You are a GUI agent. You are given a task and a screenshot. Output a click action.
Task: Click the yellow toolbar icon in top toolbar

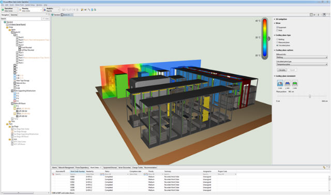[x=82, y=10]
